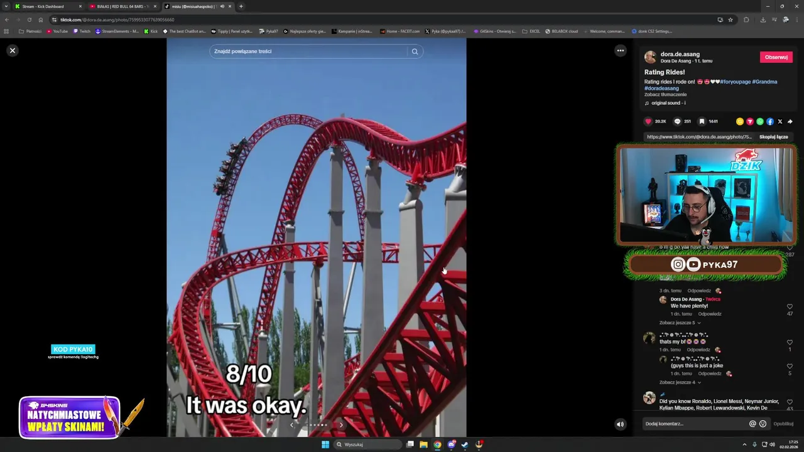The width and height of the screenshot is (804, 452).
Task: Show hidden system tray icons chevron
Action: (x=745, y=444)
